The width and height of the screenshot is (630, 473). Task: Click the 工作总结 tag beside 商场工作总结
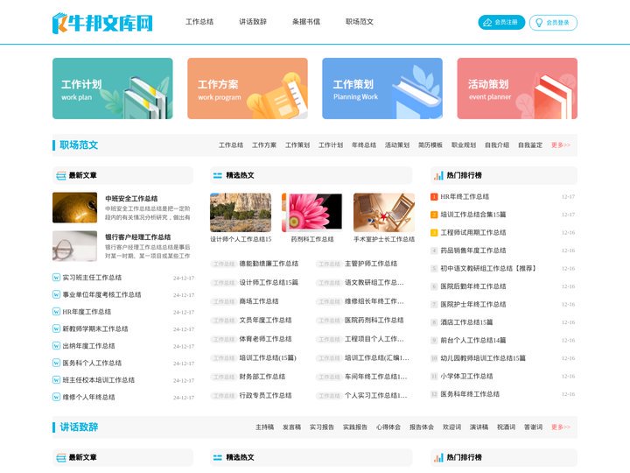[224, 301]
